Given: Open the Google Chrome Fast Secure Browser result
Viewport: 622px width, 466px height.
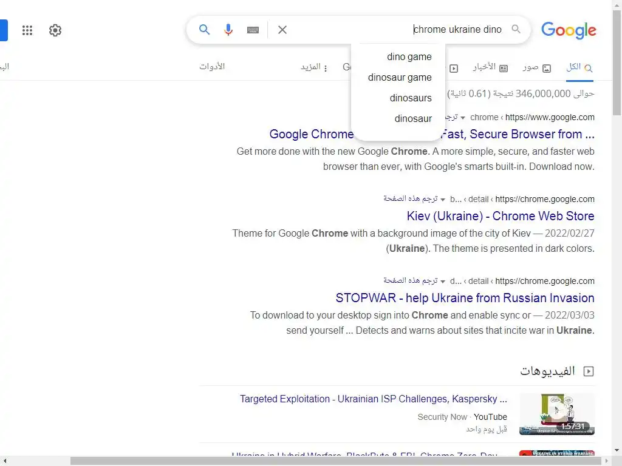Looking at the screenshot, I should pyautogui.click(x=432, y=134).
